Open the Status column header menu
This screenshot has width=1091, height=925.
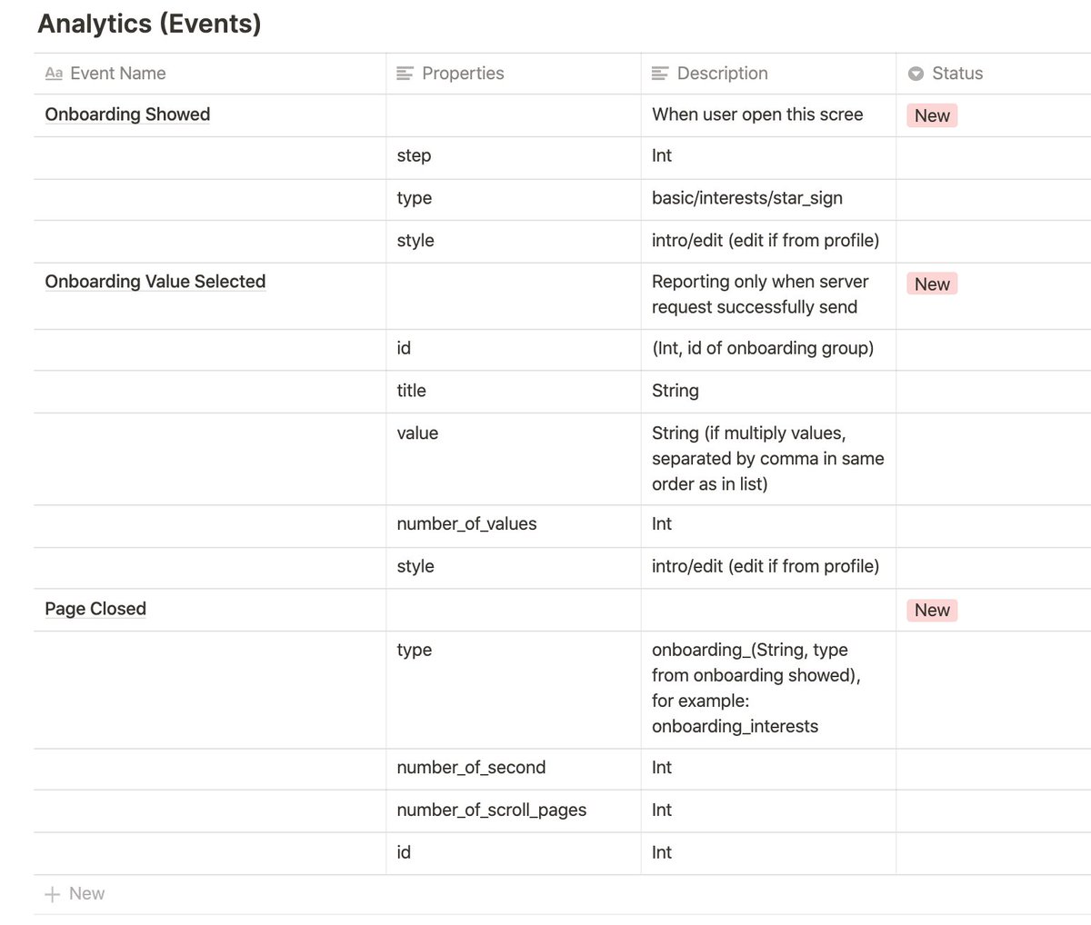[957, 74]
